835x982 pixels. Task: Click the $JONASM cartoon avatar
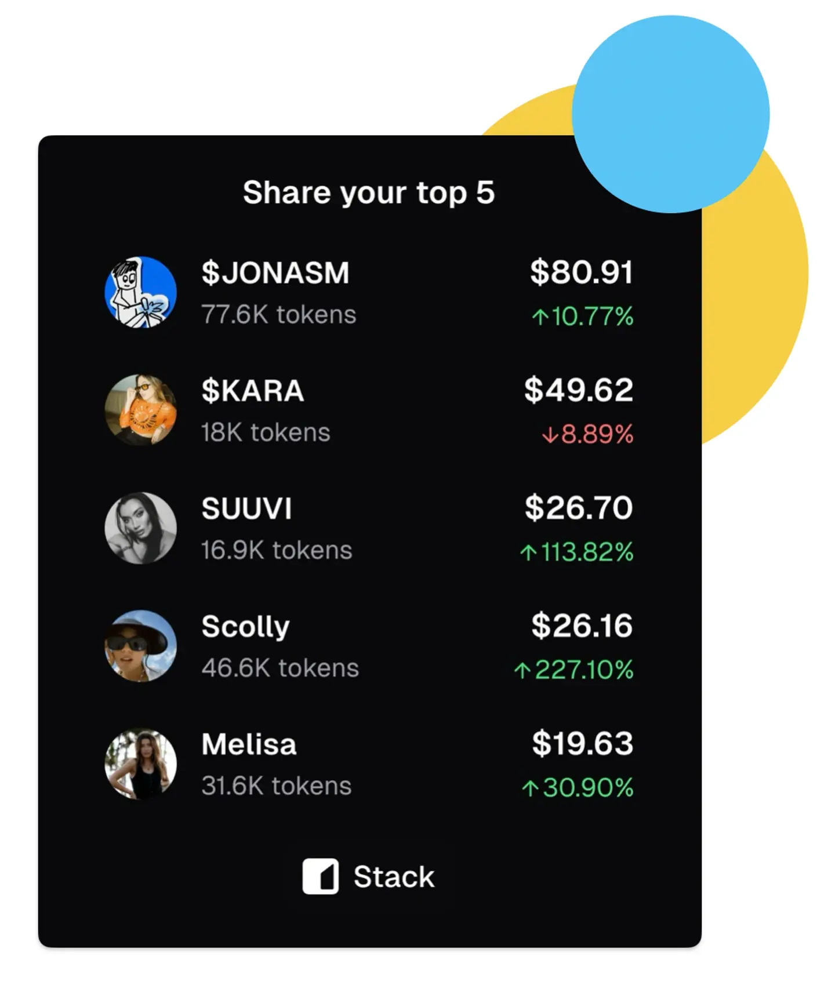click(x=140, y=292)
